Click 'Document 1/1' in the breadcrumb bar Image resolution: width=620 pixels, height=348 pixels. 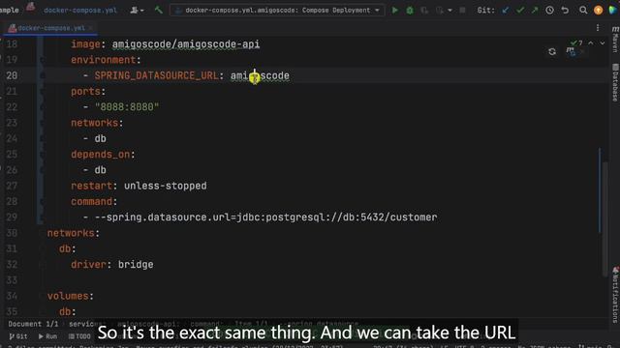click(x=33, y=324)
